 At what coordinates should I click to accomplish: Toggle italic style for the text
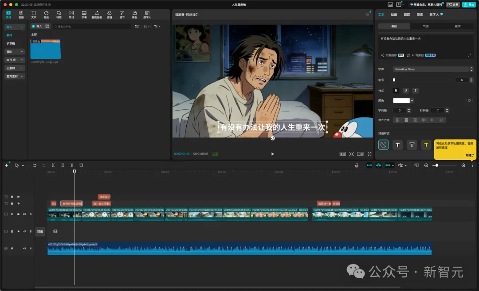415,90
